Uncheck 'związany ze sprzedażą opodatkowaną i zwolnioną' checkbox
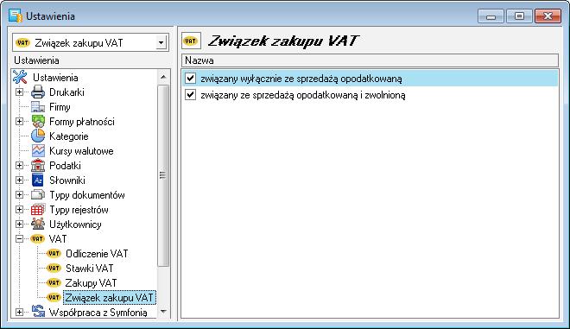This screenshot has height=329, width=570. (190, 94)
